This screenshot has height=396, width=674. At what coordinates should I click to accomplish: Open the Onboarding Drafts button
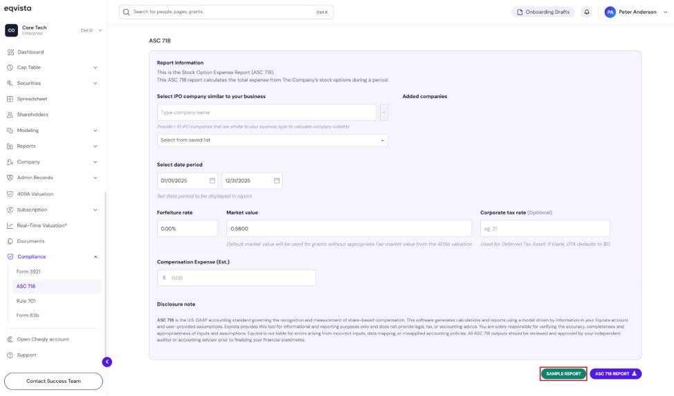[x=543, y=12]
